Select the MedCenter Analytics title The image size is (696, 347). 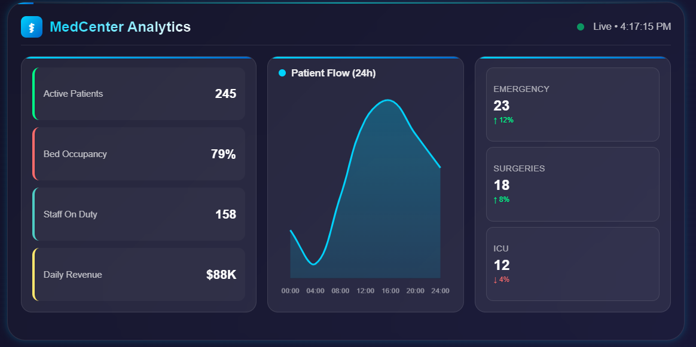121,26
